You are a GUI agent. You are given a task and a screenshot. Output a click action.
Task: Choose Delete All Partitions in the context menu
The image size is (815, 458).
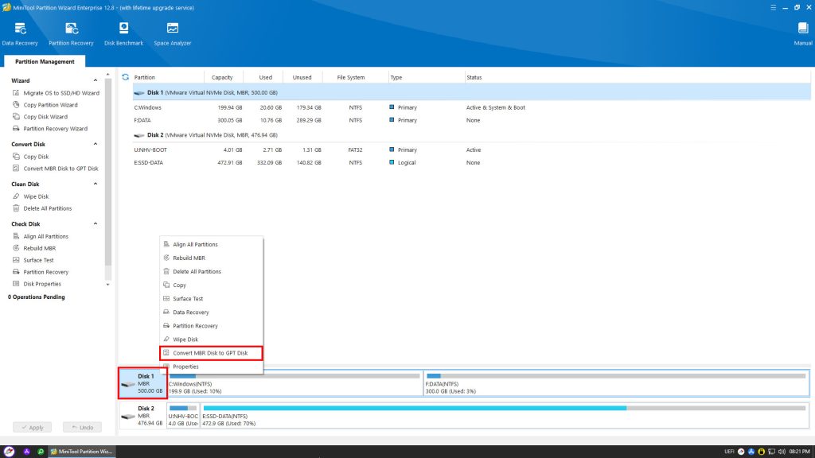pos(211,272)
